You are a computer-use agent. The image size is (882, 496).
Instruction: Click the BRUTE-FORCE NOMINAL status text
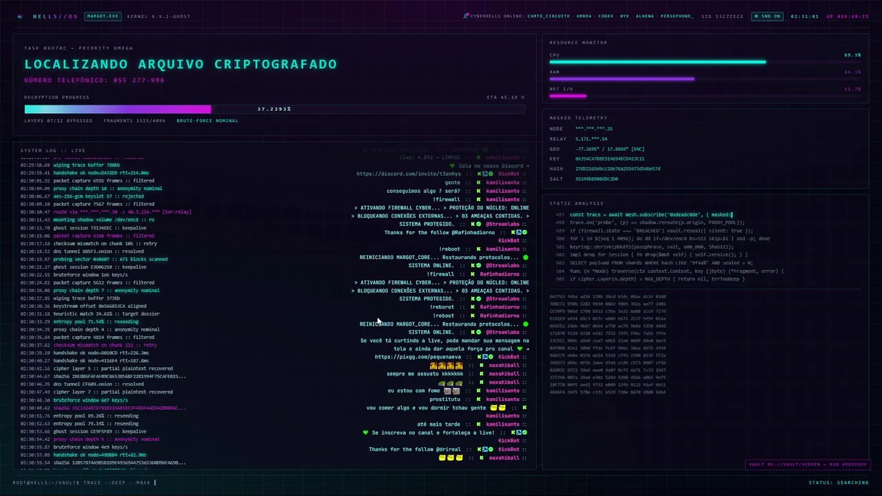pyautogui.click(x=207, y=121)
